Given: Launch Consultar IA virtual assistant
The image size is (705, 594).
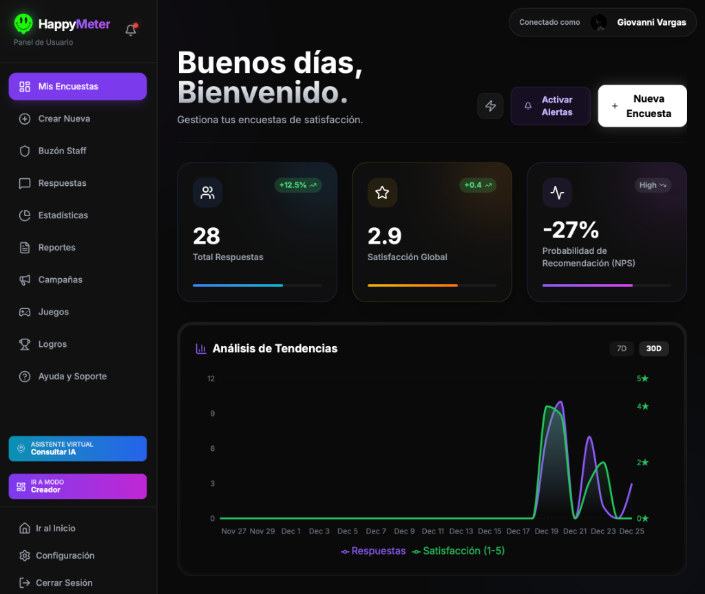Looking at the screenshot, I should coord(77,449).
